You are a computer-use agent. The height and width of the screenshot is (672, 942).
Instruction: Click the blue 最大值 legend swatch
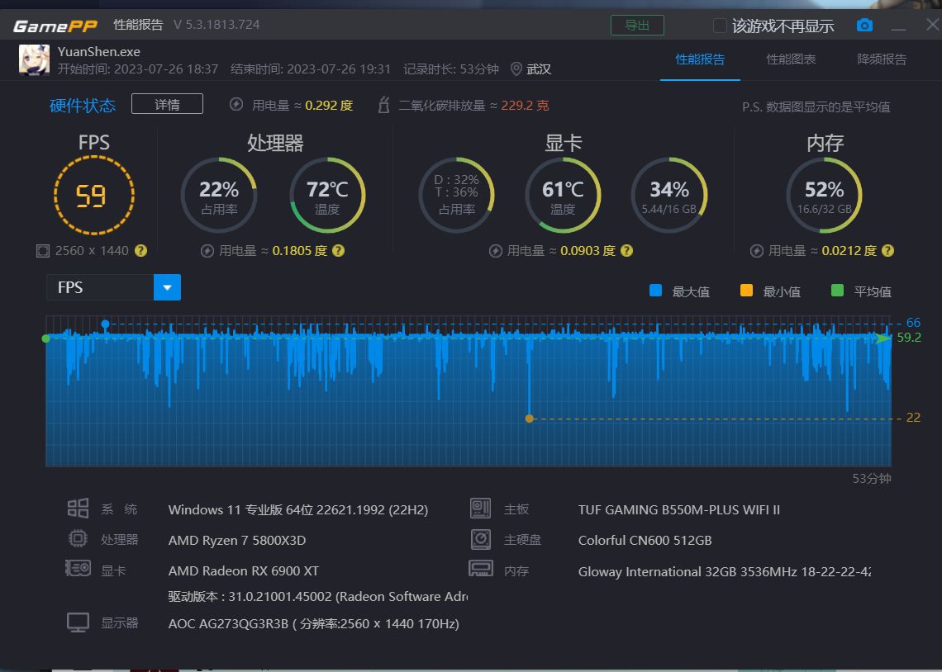[655, 291]
